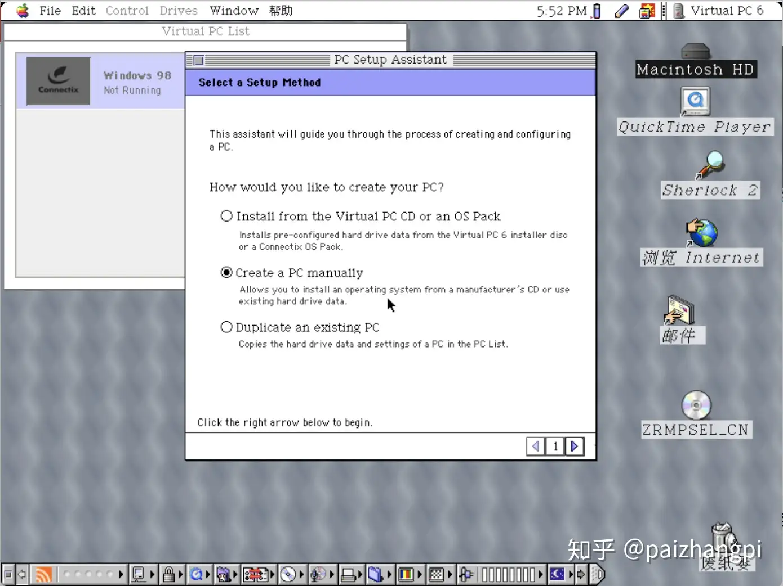Select 'Create a PC manually' radio button
The image size is (783, 586).
point(226,272)
